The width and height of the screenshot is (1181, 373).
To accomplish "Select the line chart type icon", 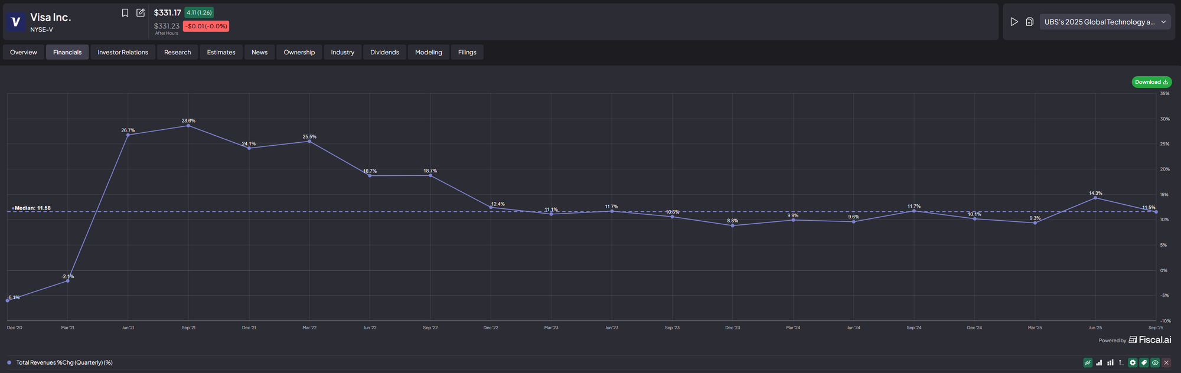I will point(1088,363).
